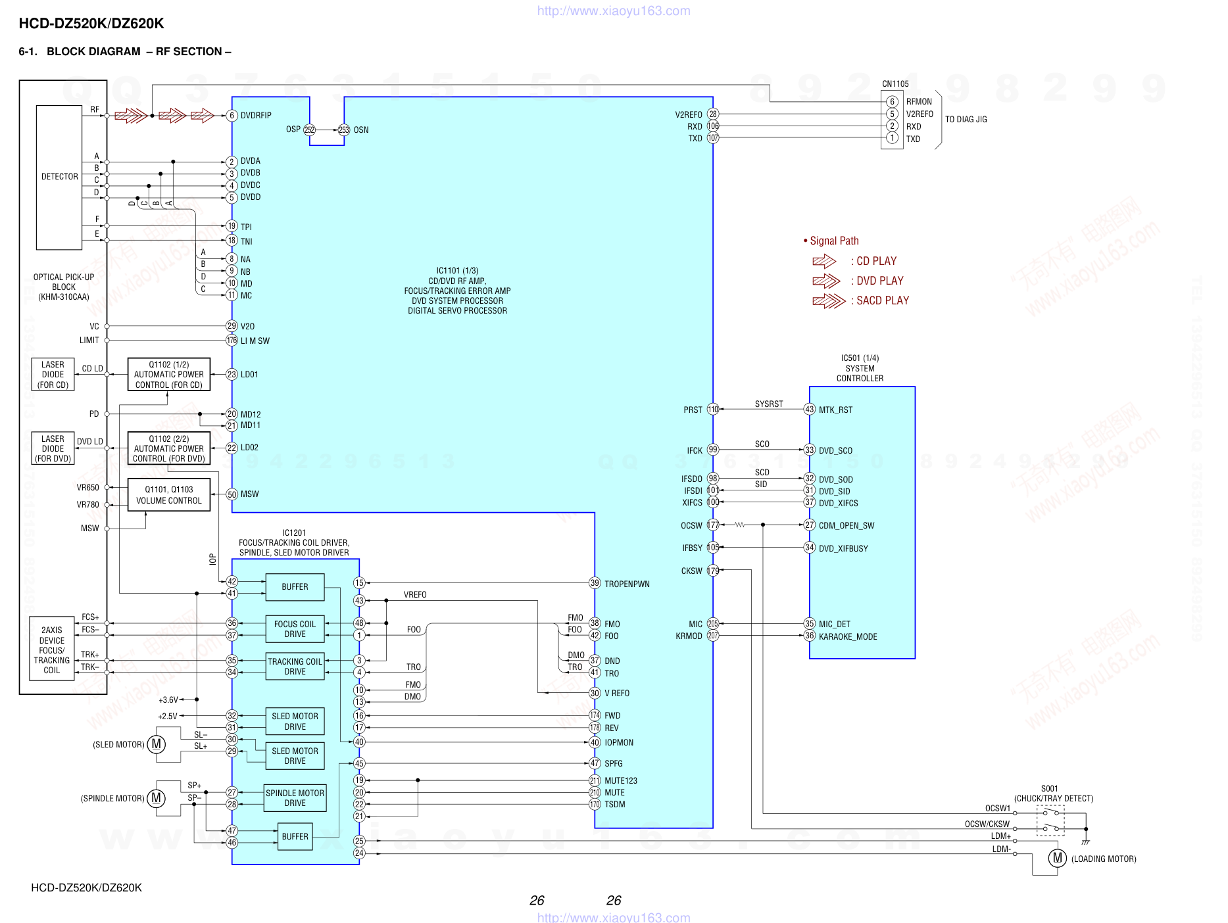Select the SPINDLE MOTOR DRIVE block
The height and width of the screenshot is (923, 1228).
pyautogui.click(x=295, y=798)
